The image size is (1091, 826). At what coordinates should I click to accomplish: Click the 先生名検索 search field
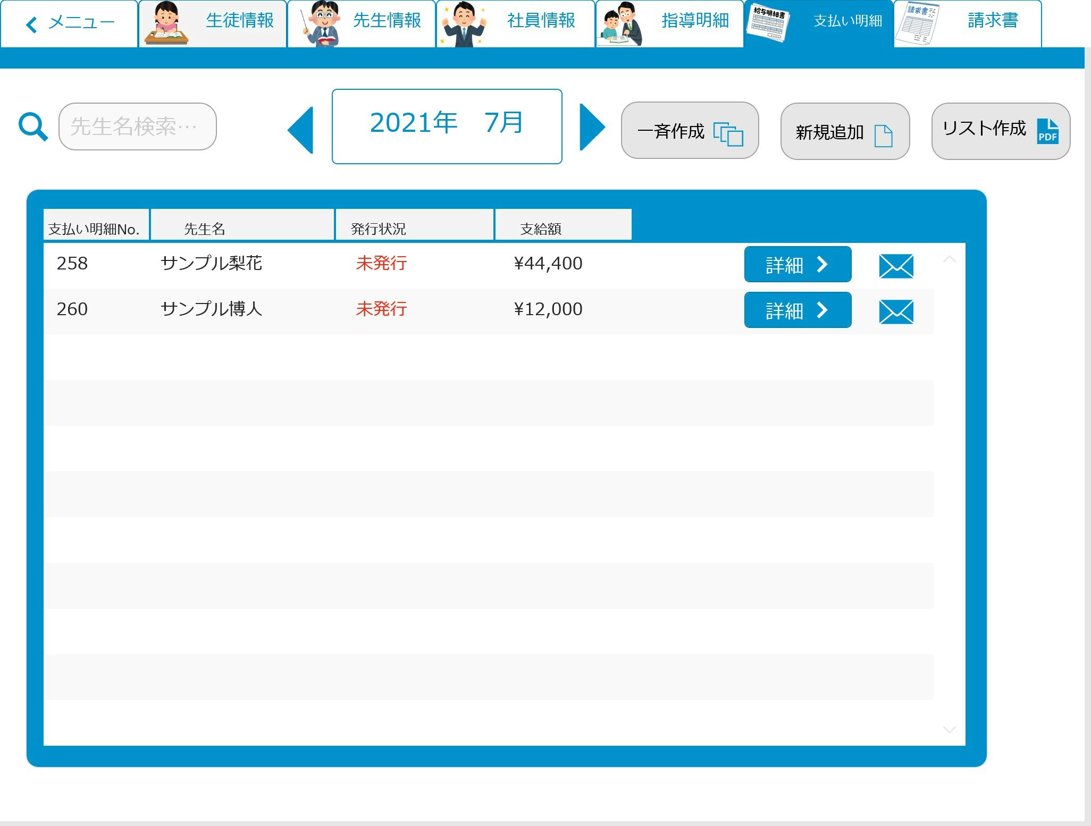(x=138, y=127)
